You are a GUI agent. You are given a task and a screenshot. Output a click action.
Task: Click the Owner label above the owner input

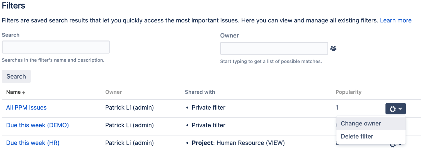tap(229, 35)
